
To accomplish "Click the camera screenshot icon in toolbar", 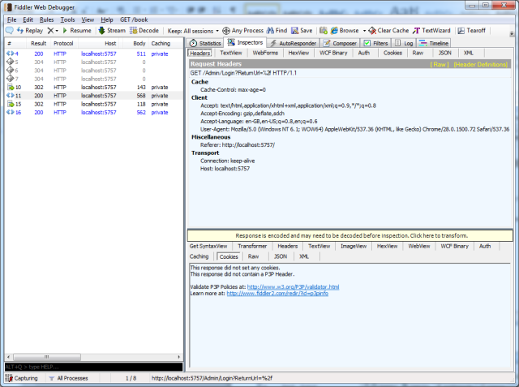I will pyautogui.click(x=324, y=31).
